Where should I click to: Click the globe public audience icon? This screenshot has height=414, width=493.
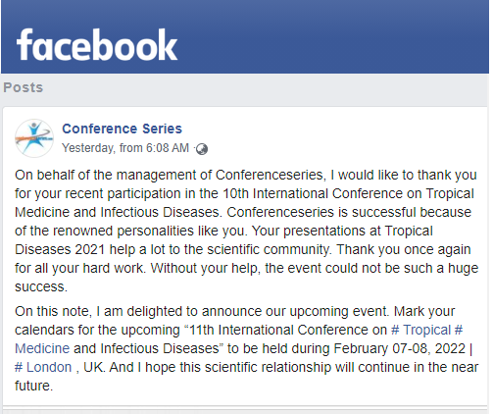click(202, 149)
